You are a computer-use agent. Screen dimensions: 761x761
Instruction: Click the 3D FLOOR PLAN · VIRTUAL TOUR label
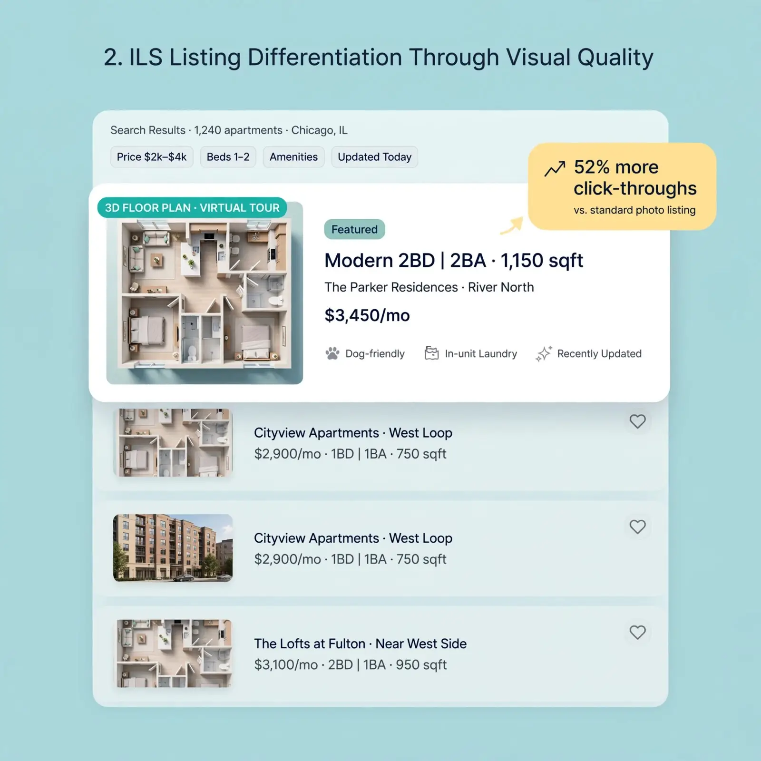click(x=192, y=208)
